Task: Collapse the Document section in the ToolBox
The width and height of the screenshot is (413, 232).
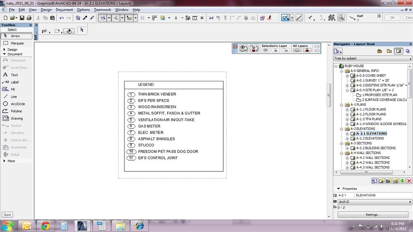Action: coord(4,54)
